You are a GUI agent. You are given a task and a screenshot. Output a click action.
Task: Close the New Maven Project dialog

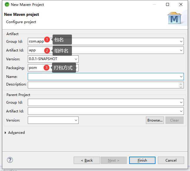pyautogui.click(x=181, y=4)
